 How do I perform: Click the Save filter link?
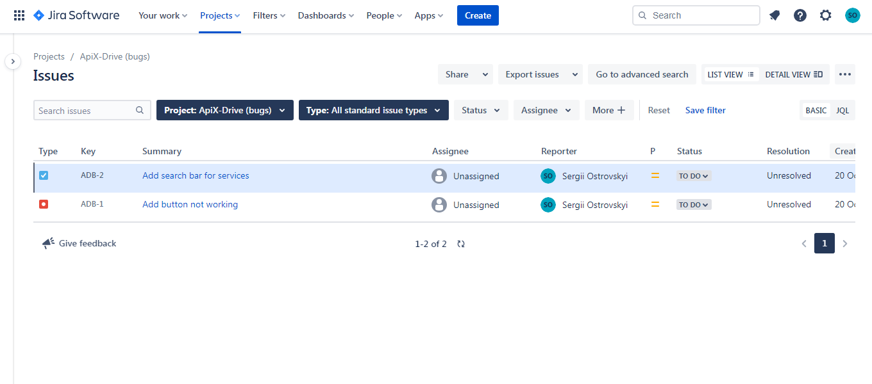[705, 110]
